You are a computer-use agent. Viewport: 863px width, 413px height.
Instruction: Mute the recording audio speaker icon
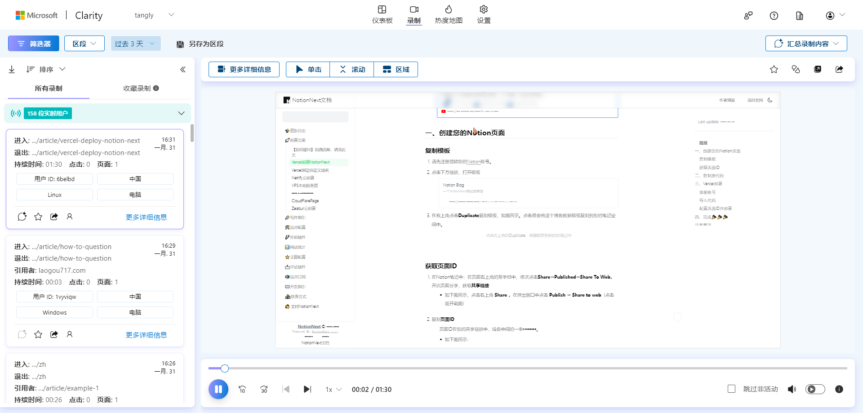coord(792,389)
